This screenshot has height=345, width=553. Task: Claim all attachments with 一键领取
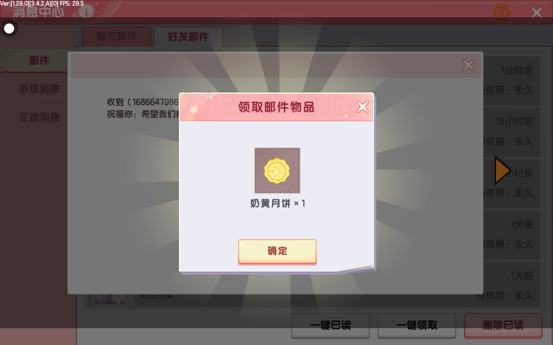click(417, 326)
